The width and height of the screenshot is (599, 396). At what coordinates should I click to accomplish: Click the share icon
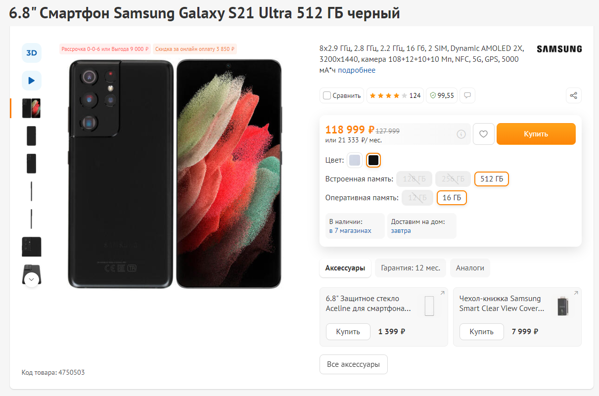point(573,95)
